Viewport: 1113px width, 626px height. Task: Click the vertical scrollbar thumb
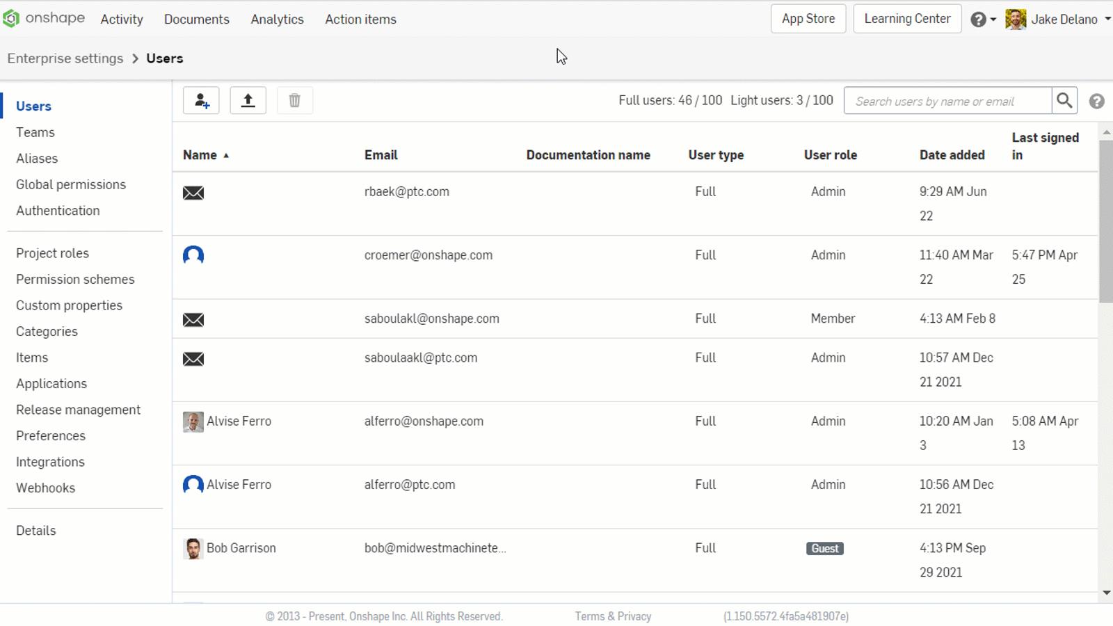(x=1105, y=221)
